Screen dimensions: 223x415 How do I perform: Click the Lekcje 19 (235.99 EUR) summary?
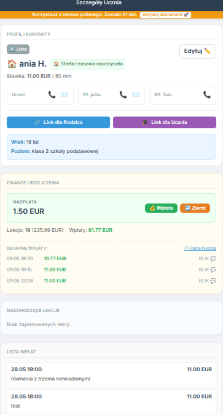point(35,230)
